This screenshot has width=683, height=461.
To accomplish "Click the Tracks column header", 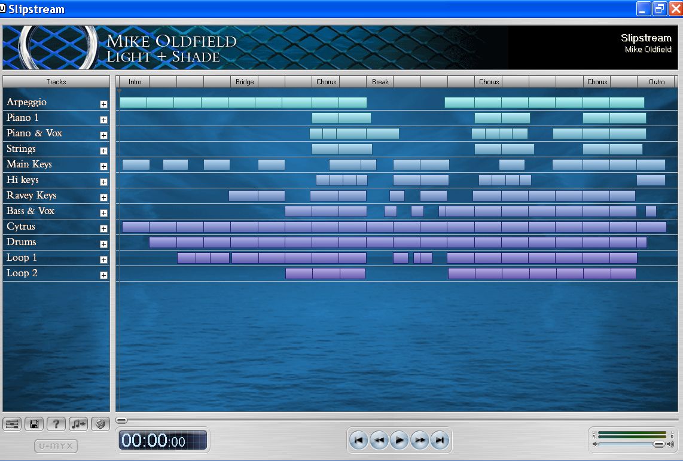I will pos(56,82).
